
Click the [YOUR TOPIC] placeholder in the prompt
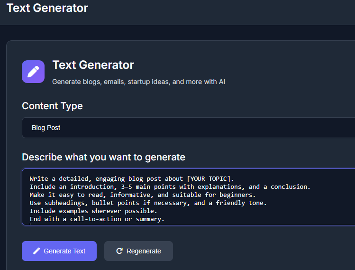[x=210, y=179]
